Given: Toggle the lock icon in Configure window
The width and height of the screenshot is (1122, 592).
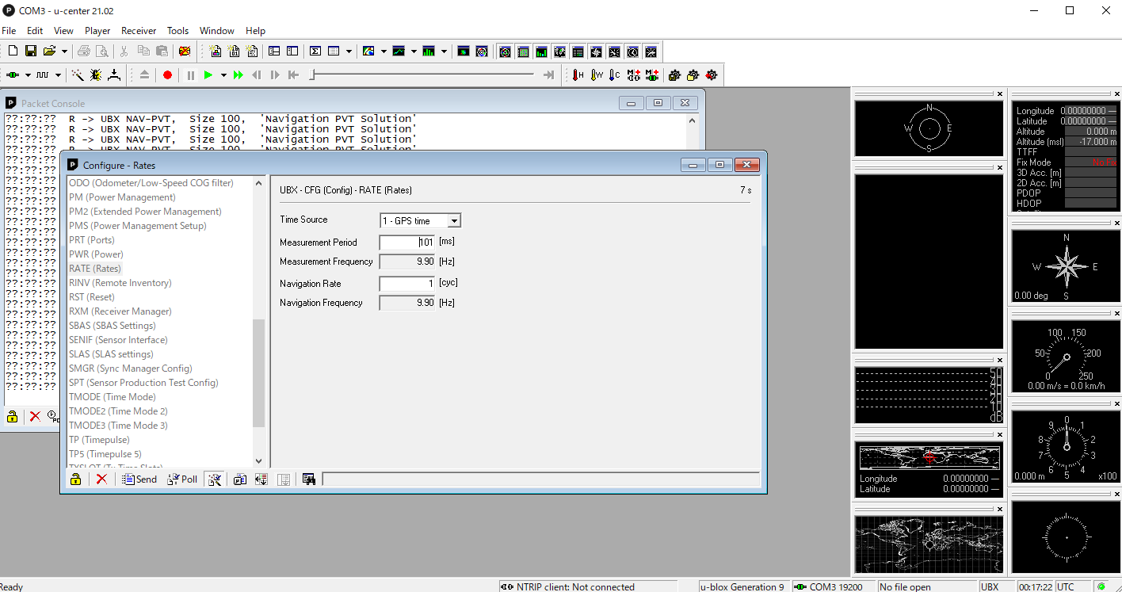Looking at the screenshot, I should point(75,479).
